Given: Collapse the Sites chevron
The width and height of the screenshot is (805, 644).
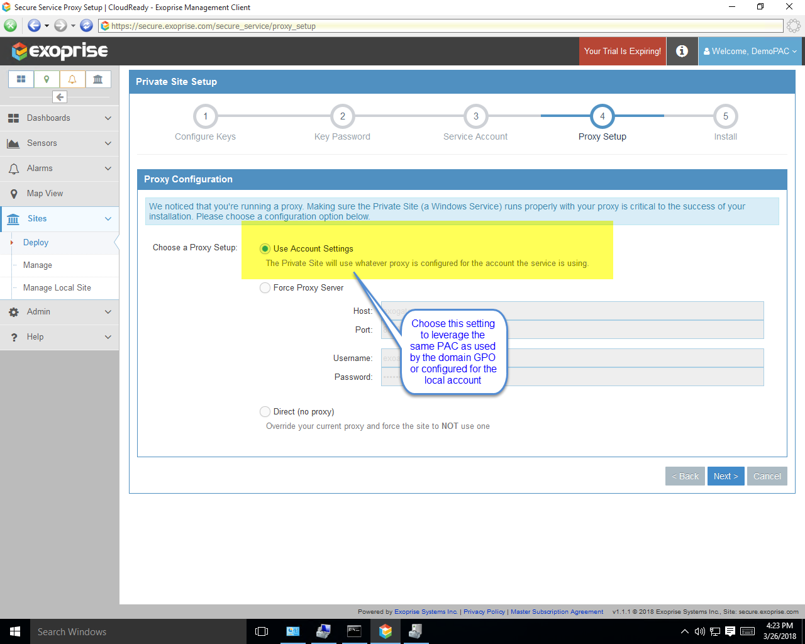Looking at the screenshot, I should click(108, 219).
